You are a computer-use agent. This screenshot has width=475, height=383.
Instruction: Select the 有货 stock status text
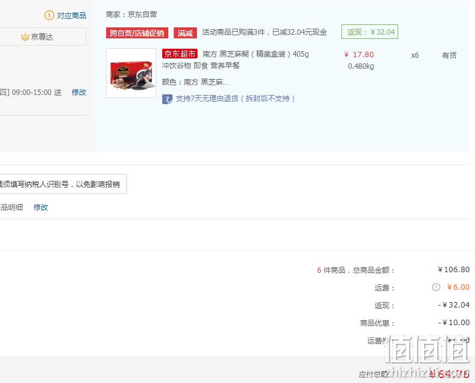point(449,55)
